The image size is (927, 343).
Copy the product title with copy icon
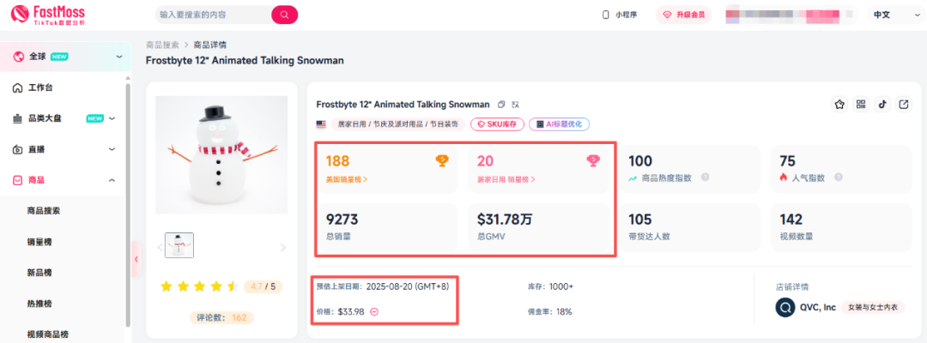[x=501, y=105]
